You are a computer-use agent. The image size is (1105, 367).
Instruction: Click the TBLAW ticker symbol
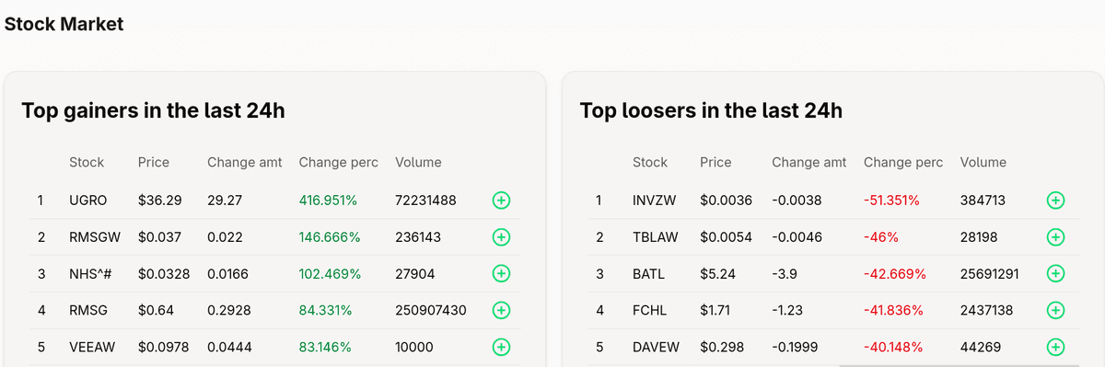[x=656, y=236]
